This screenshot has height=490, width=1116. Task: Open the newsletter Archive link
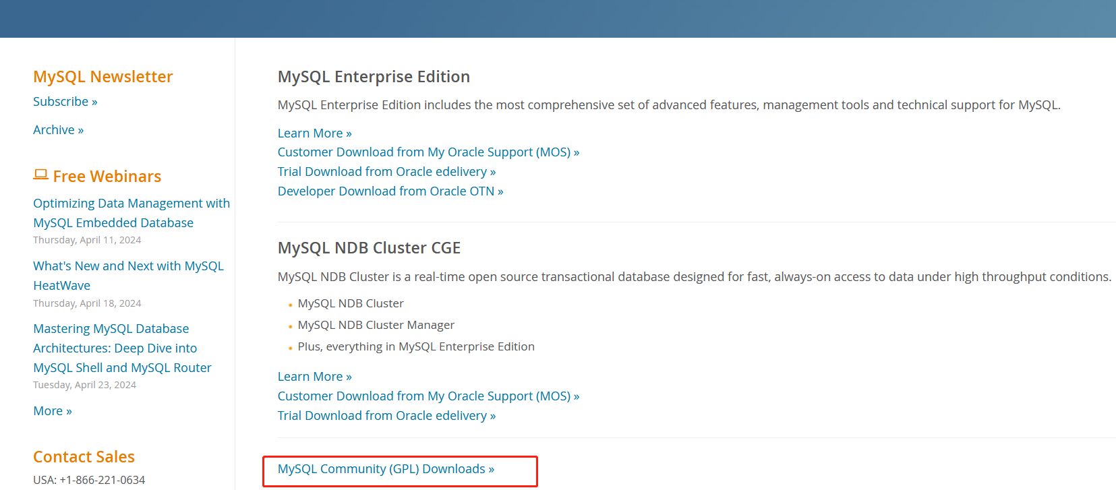pyautogui.click(x=59, y=130)
